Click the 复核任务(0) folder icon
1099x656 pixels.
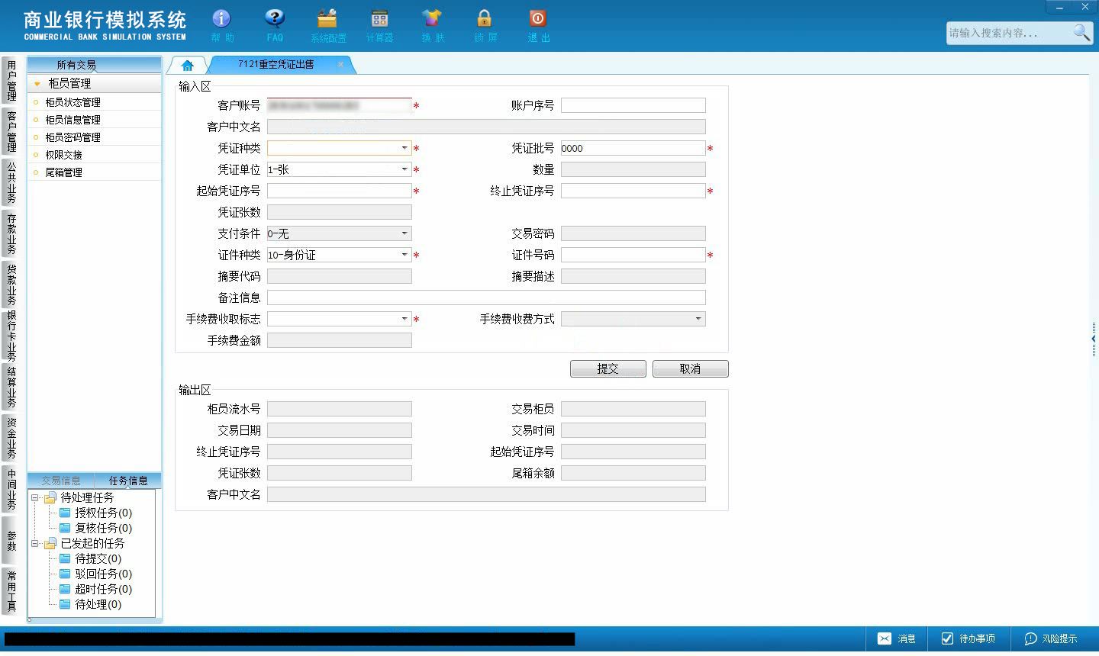point(65,528)
